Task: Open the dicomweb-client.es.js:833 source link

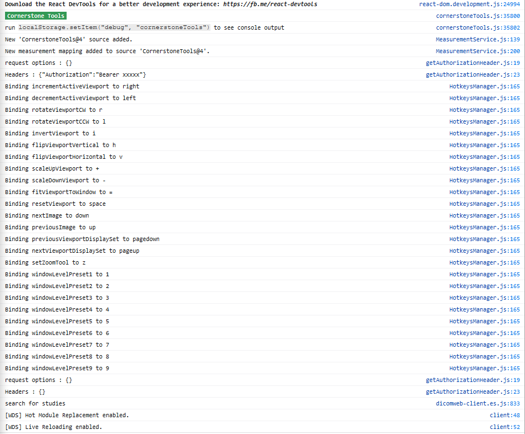Action: pos(478,404)
